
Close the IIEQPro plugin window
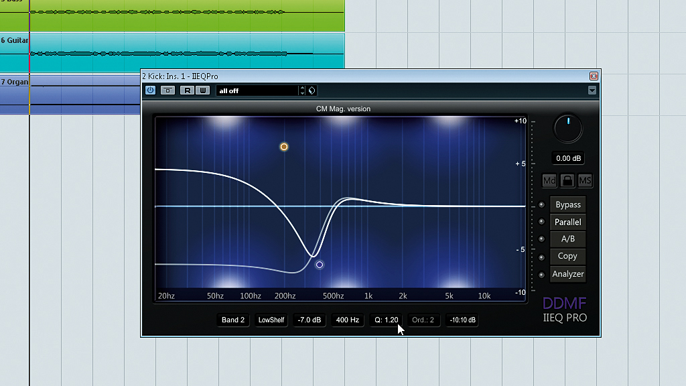(x=594, y=76)
